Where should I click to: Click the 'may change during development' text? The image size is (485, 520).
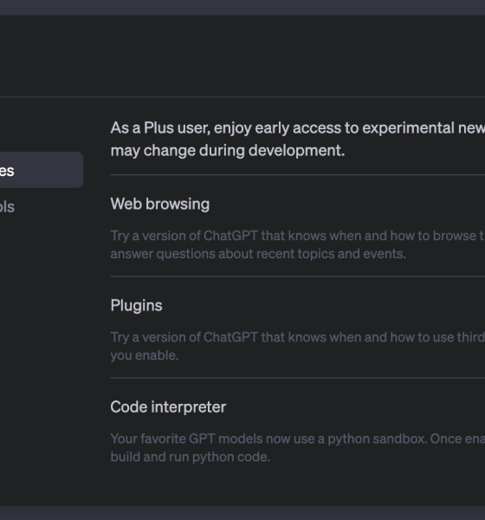pos(228,150)
